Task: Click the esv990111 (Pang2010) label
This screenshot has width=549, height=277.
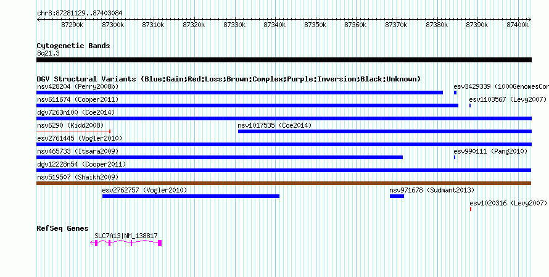Action: [490, 151]
